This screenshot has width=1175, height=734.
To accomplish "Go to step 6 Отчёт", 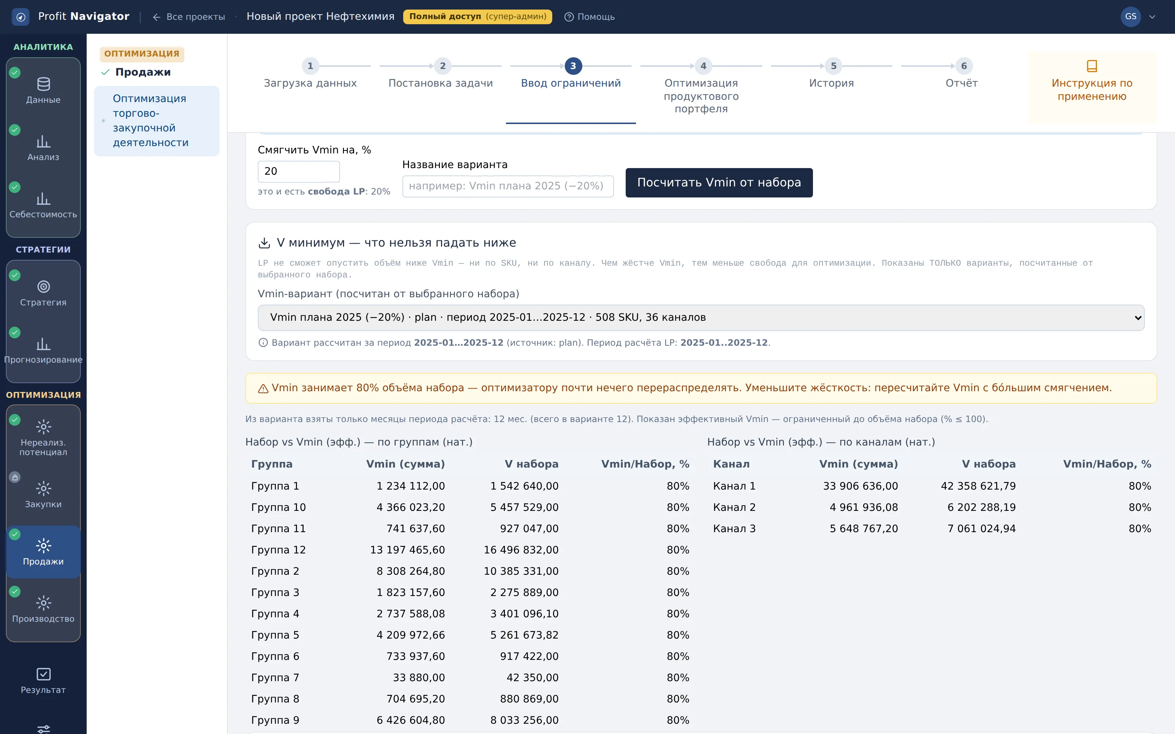I will 961,74.
